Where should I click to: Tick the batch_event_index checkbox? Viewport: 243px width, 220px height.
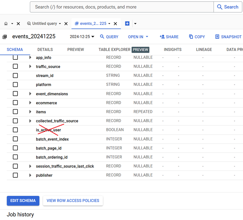coord(15,139)
